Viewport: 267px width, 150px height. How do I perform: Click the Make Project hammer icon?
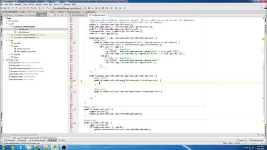coord(48,8)
